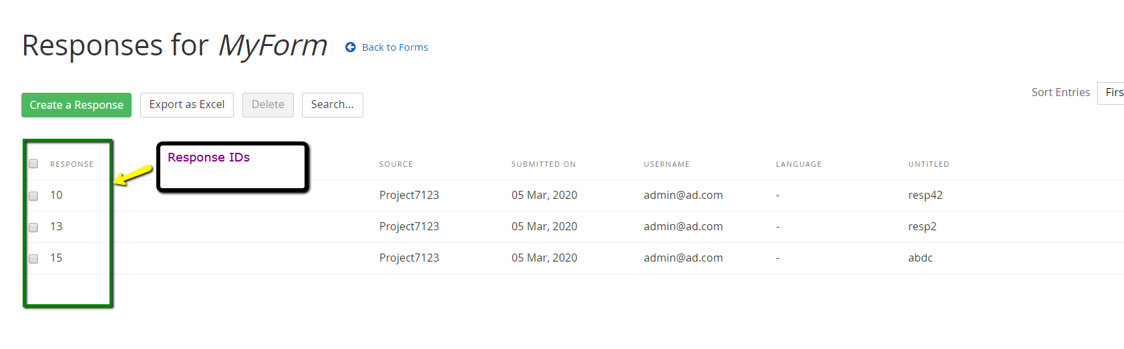The width and height of the screenshot is (1124, 349).
Task: Check the box for response 10
Action: (33, 196)
